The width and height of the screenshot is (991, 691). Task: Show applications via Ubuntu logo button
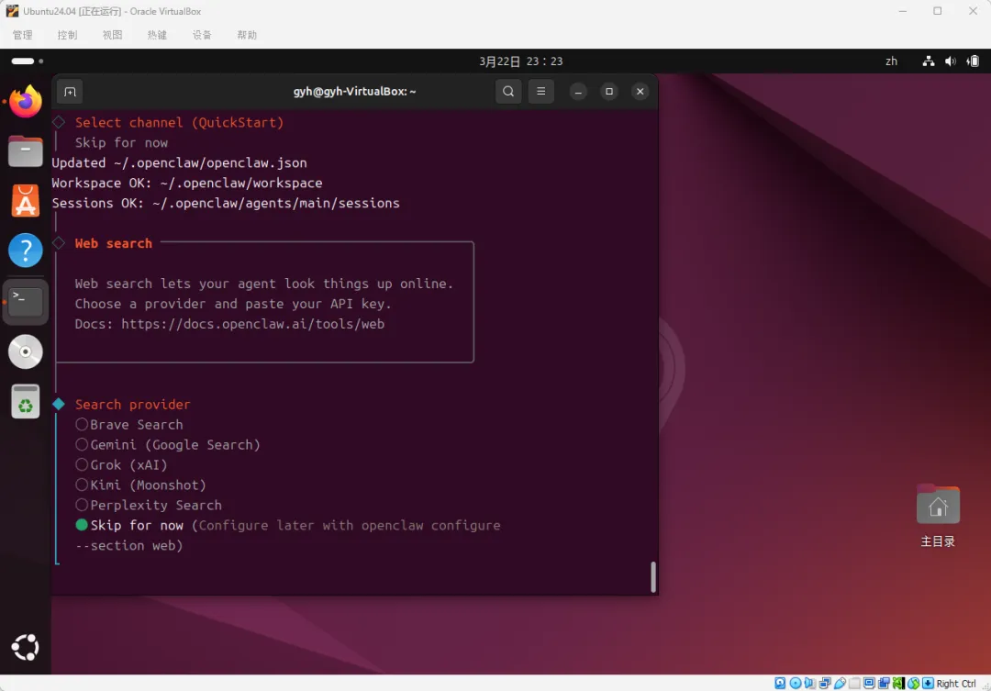(x=26, y=647)
